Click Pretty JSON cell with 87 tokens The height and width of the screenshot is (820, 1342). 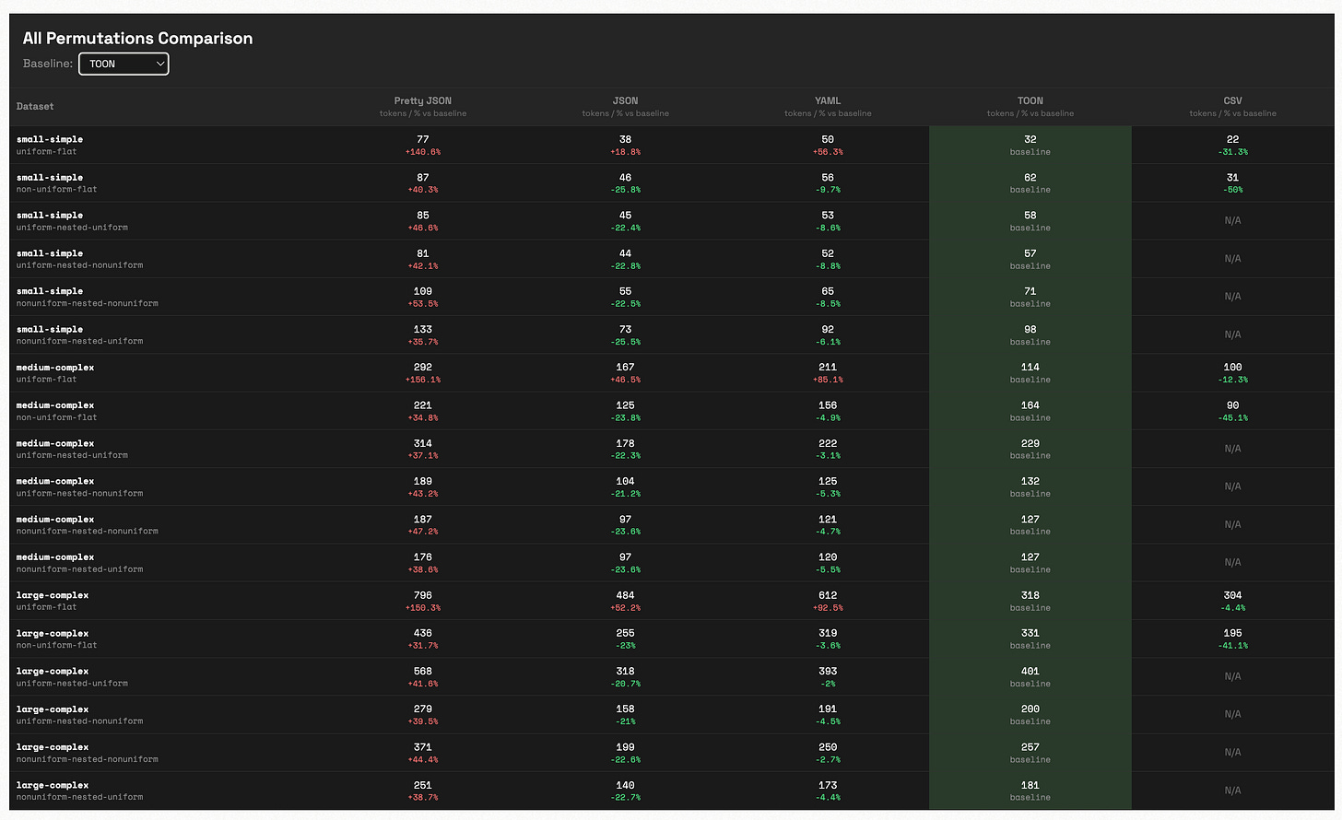point(423,183)
